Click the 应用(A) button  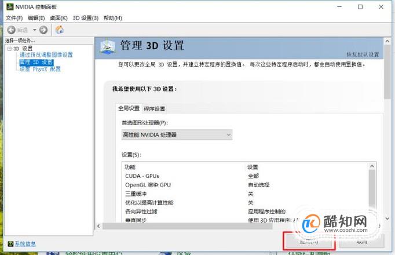point(309,242)
